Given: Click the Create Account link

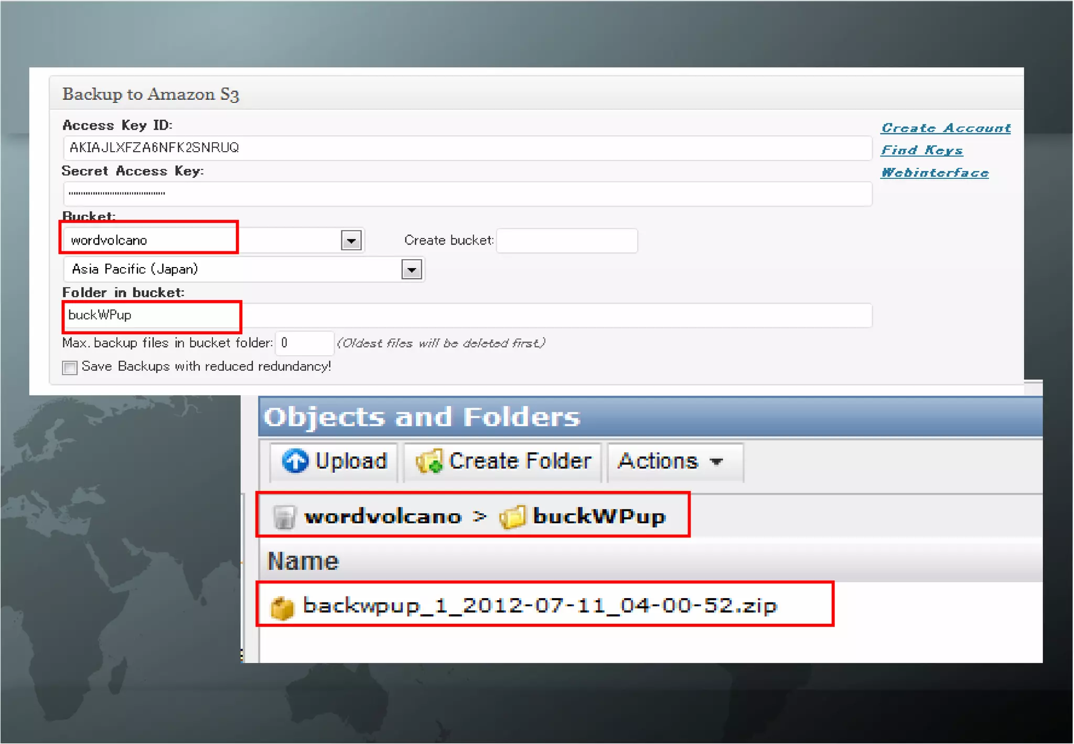Looking at the screenshot, I should click(x=946, y=128).
